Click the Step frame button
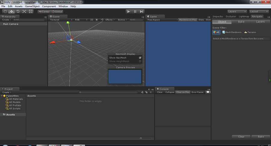 [x=142, y=11]
